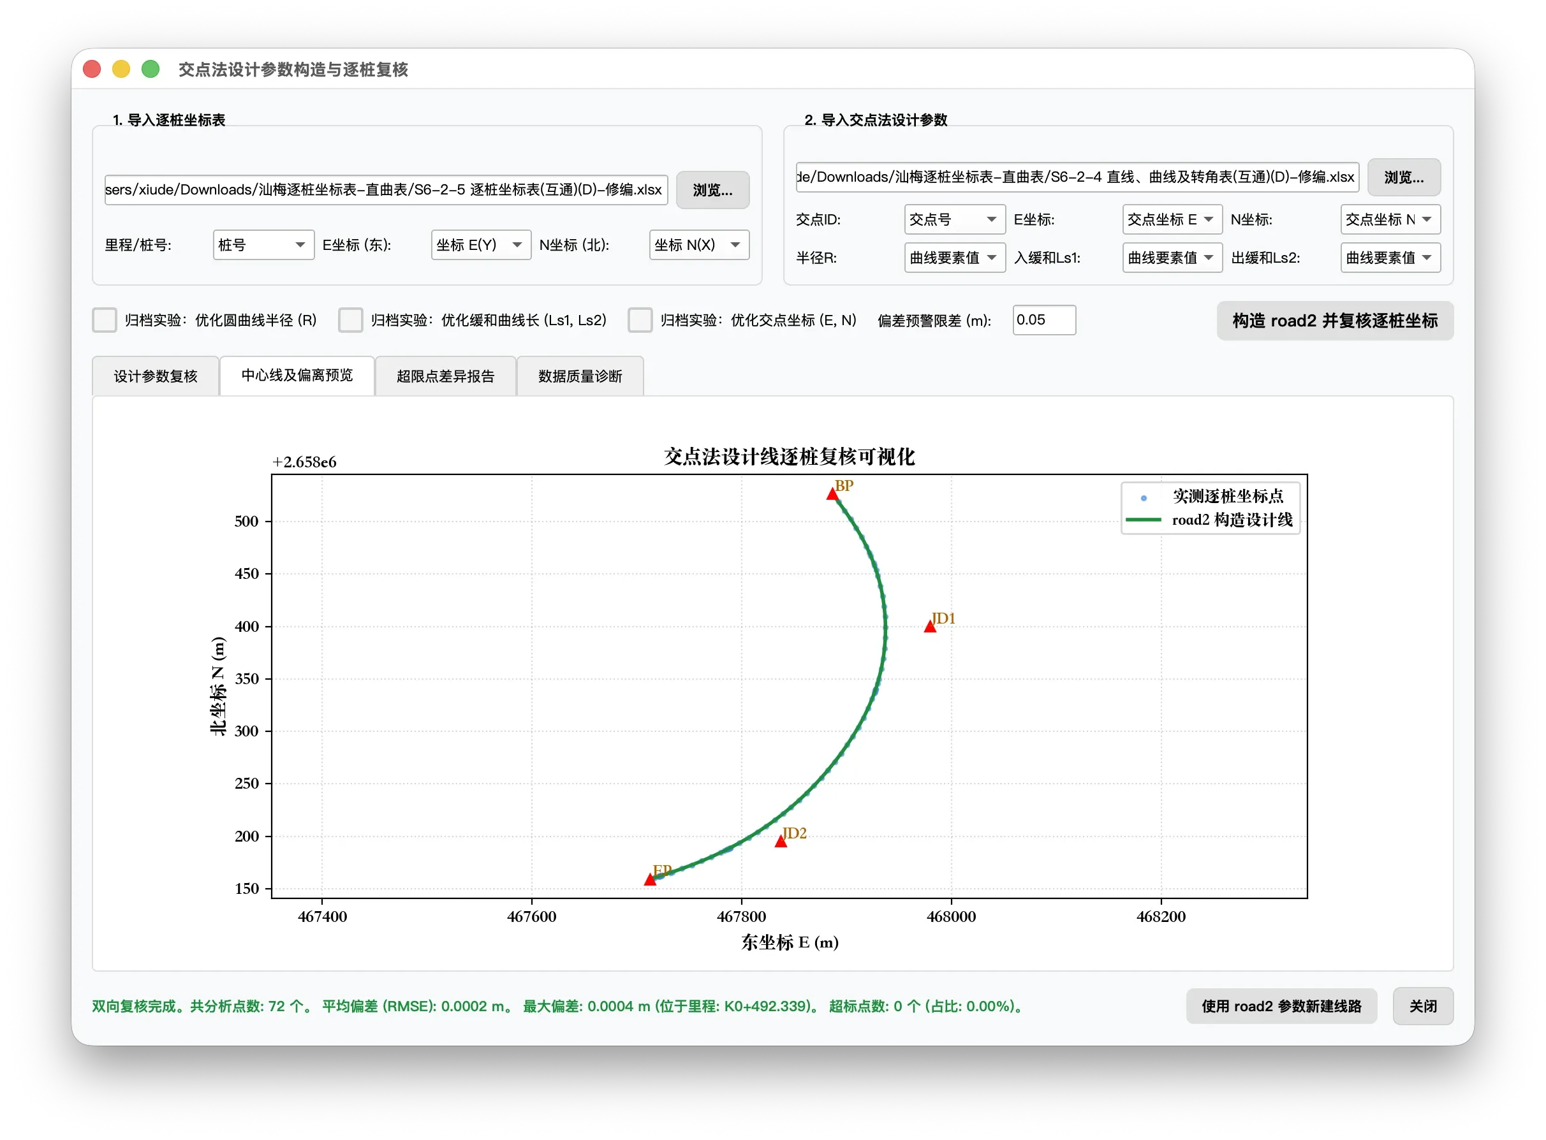Viewport: 1546px width, 1140px height.
Task: Click the green zoom window button
Action: coord(151,69)
